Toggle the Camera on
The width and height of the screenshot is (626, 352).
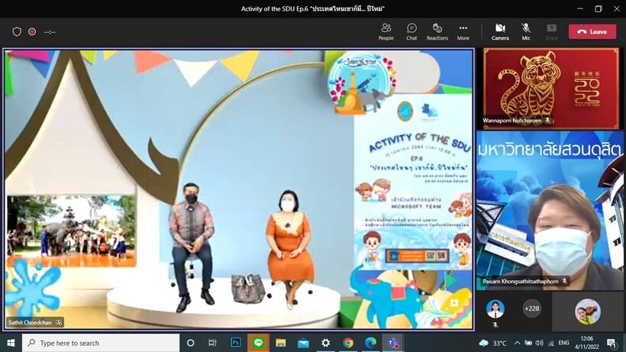pyautogui.click(x=500, y=31)
